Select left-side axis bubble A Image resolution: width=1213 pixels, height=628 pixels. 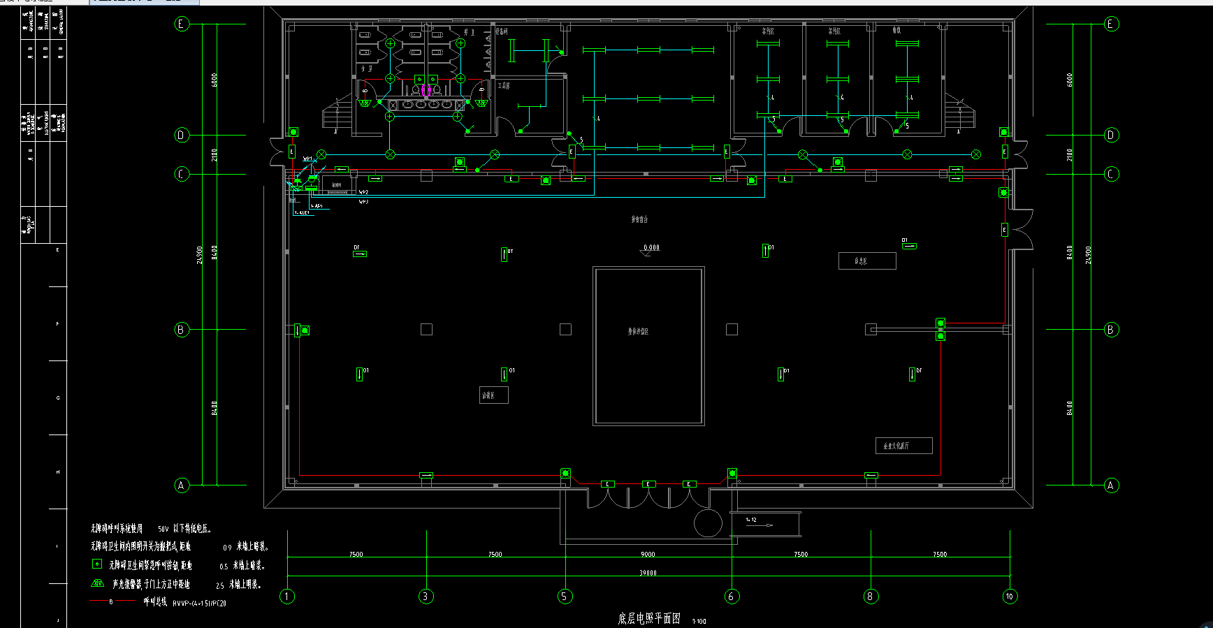point(182,485)
